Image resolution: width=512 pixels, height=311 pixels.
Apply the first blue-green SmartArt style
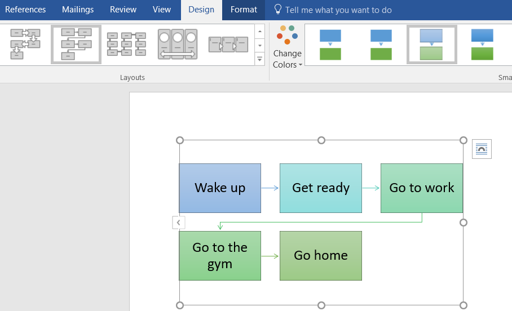[330, 45]
